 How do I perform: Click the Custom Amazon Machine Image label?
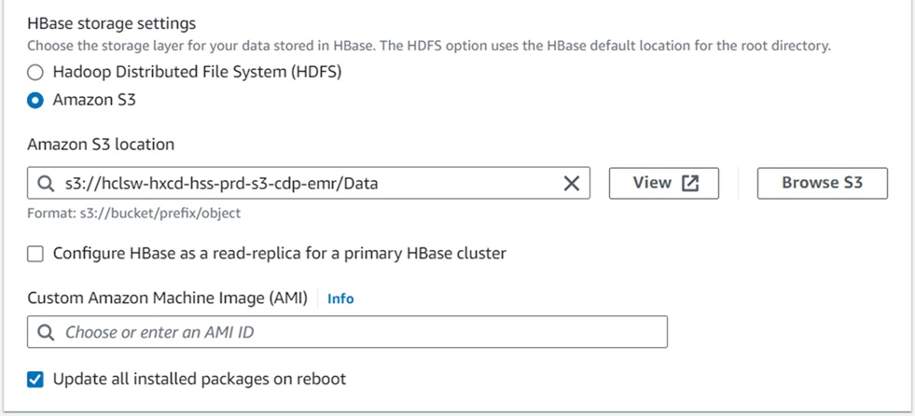[167, 298]
